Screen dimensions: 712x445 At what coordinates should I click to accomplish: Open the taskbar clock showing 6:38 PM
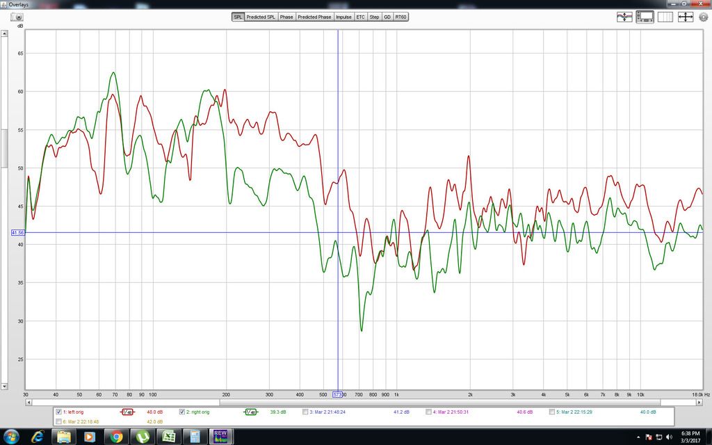click(x=690, y=437)
